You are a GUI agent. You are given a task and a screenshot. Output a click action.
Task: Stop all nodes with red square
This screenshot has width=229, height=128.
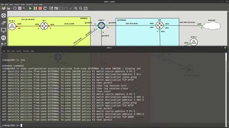(x=40, y=8)
